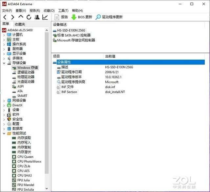
Task: Select AIDA64 v6.25.5400 root item
Action: [x=17, y=30]
